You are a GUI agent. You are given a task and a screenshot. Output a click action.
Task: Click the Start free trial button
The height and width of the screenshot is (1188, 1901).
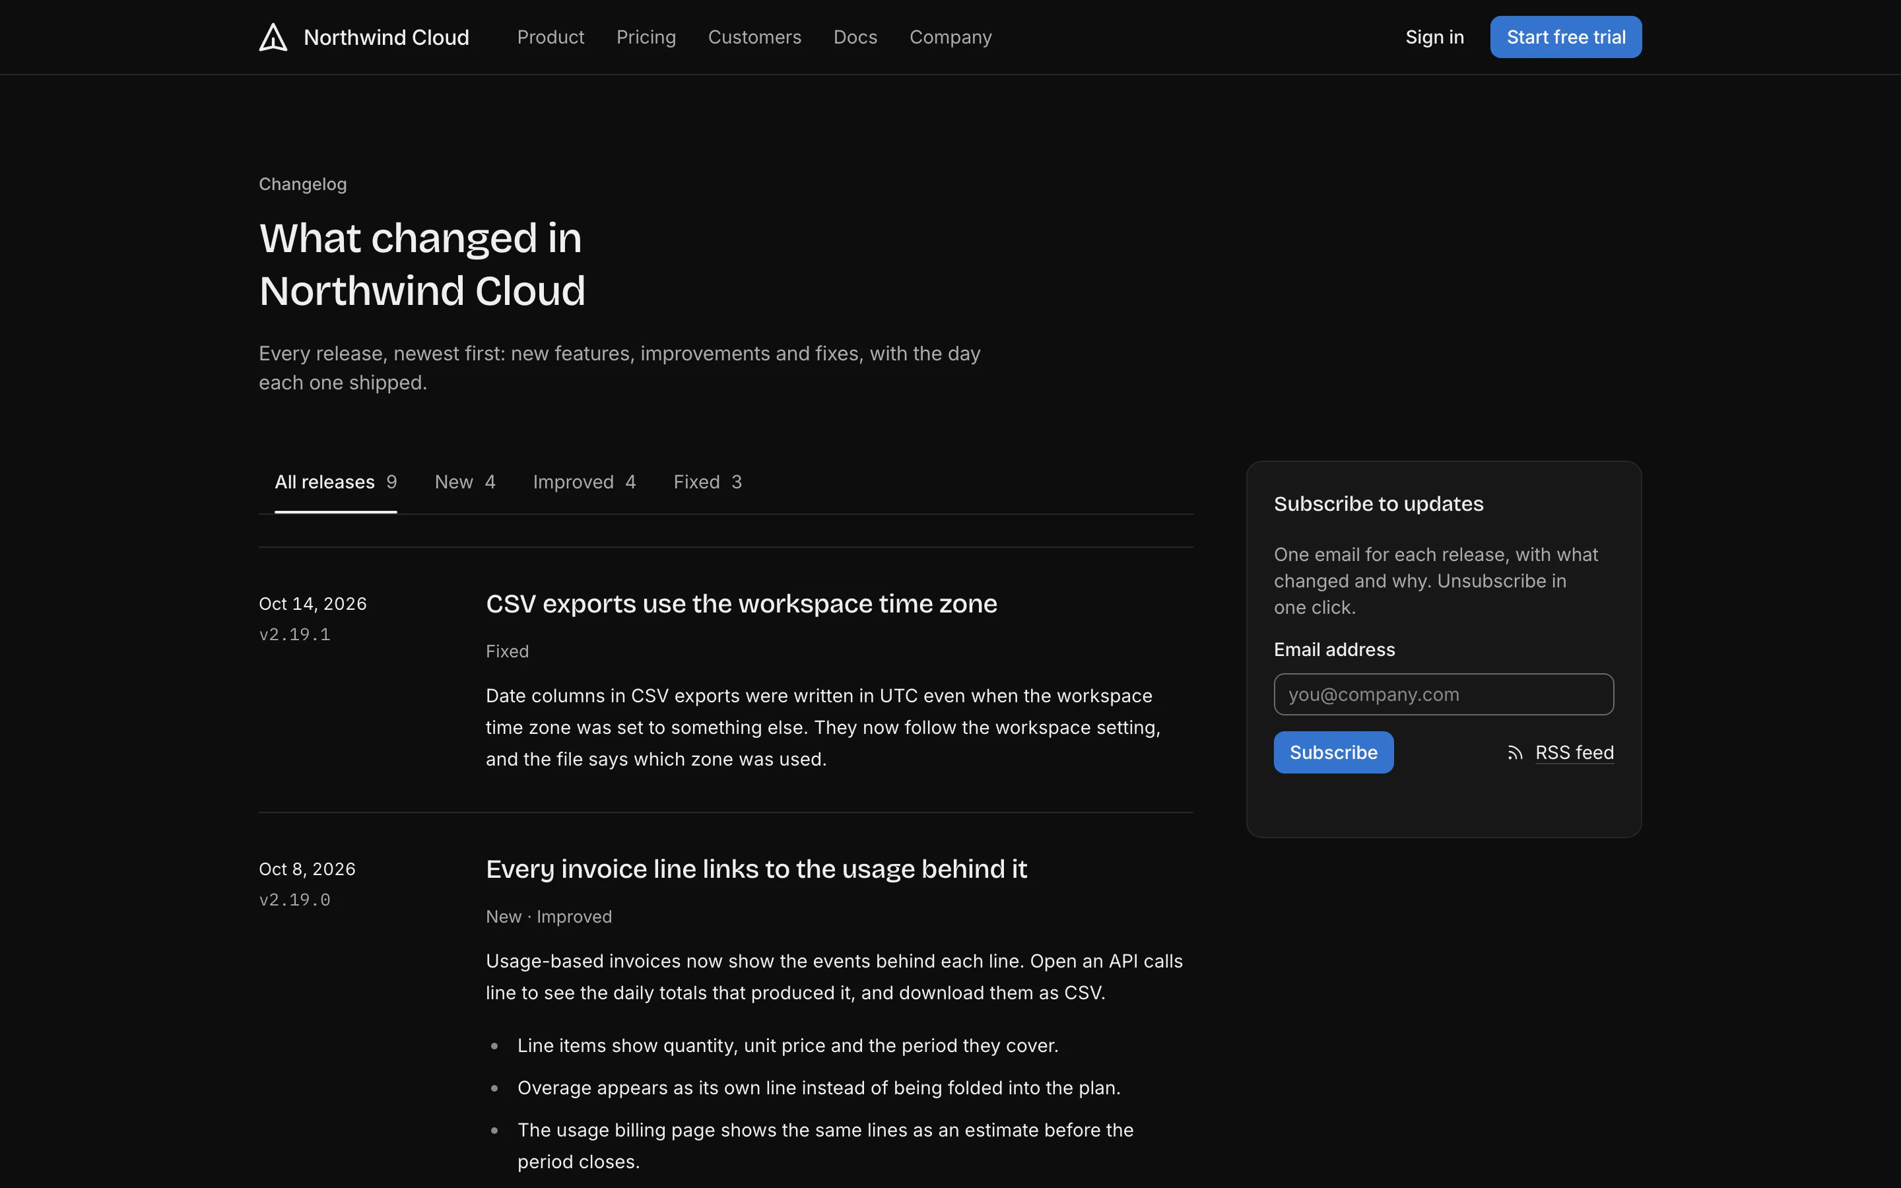pos(1566,37)
